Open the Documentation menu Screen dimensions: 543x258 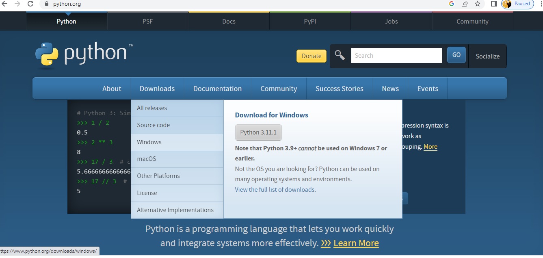coord(218,88)
